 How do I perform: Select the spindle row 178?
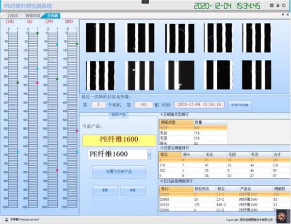pos(224,165)
